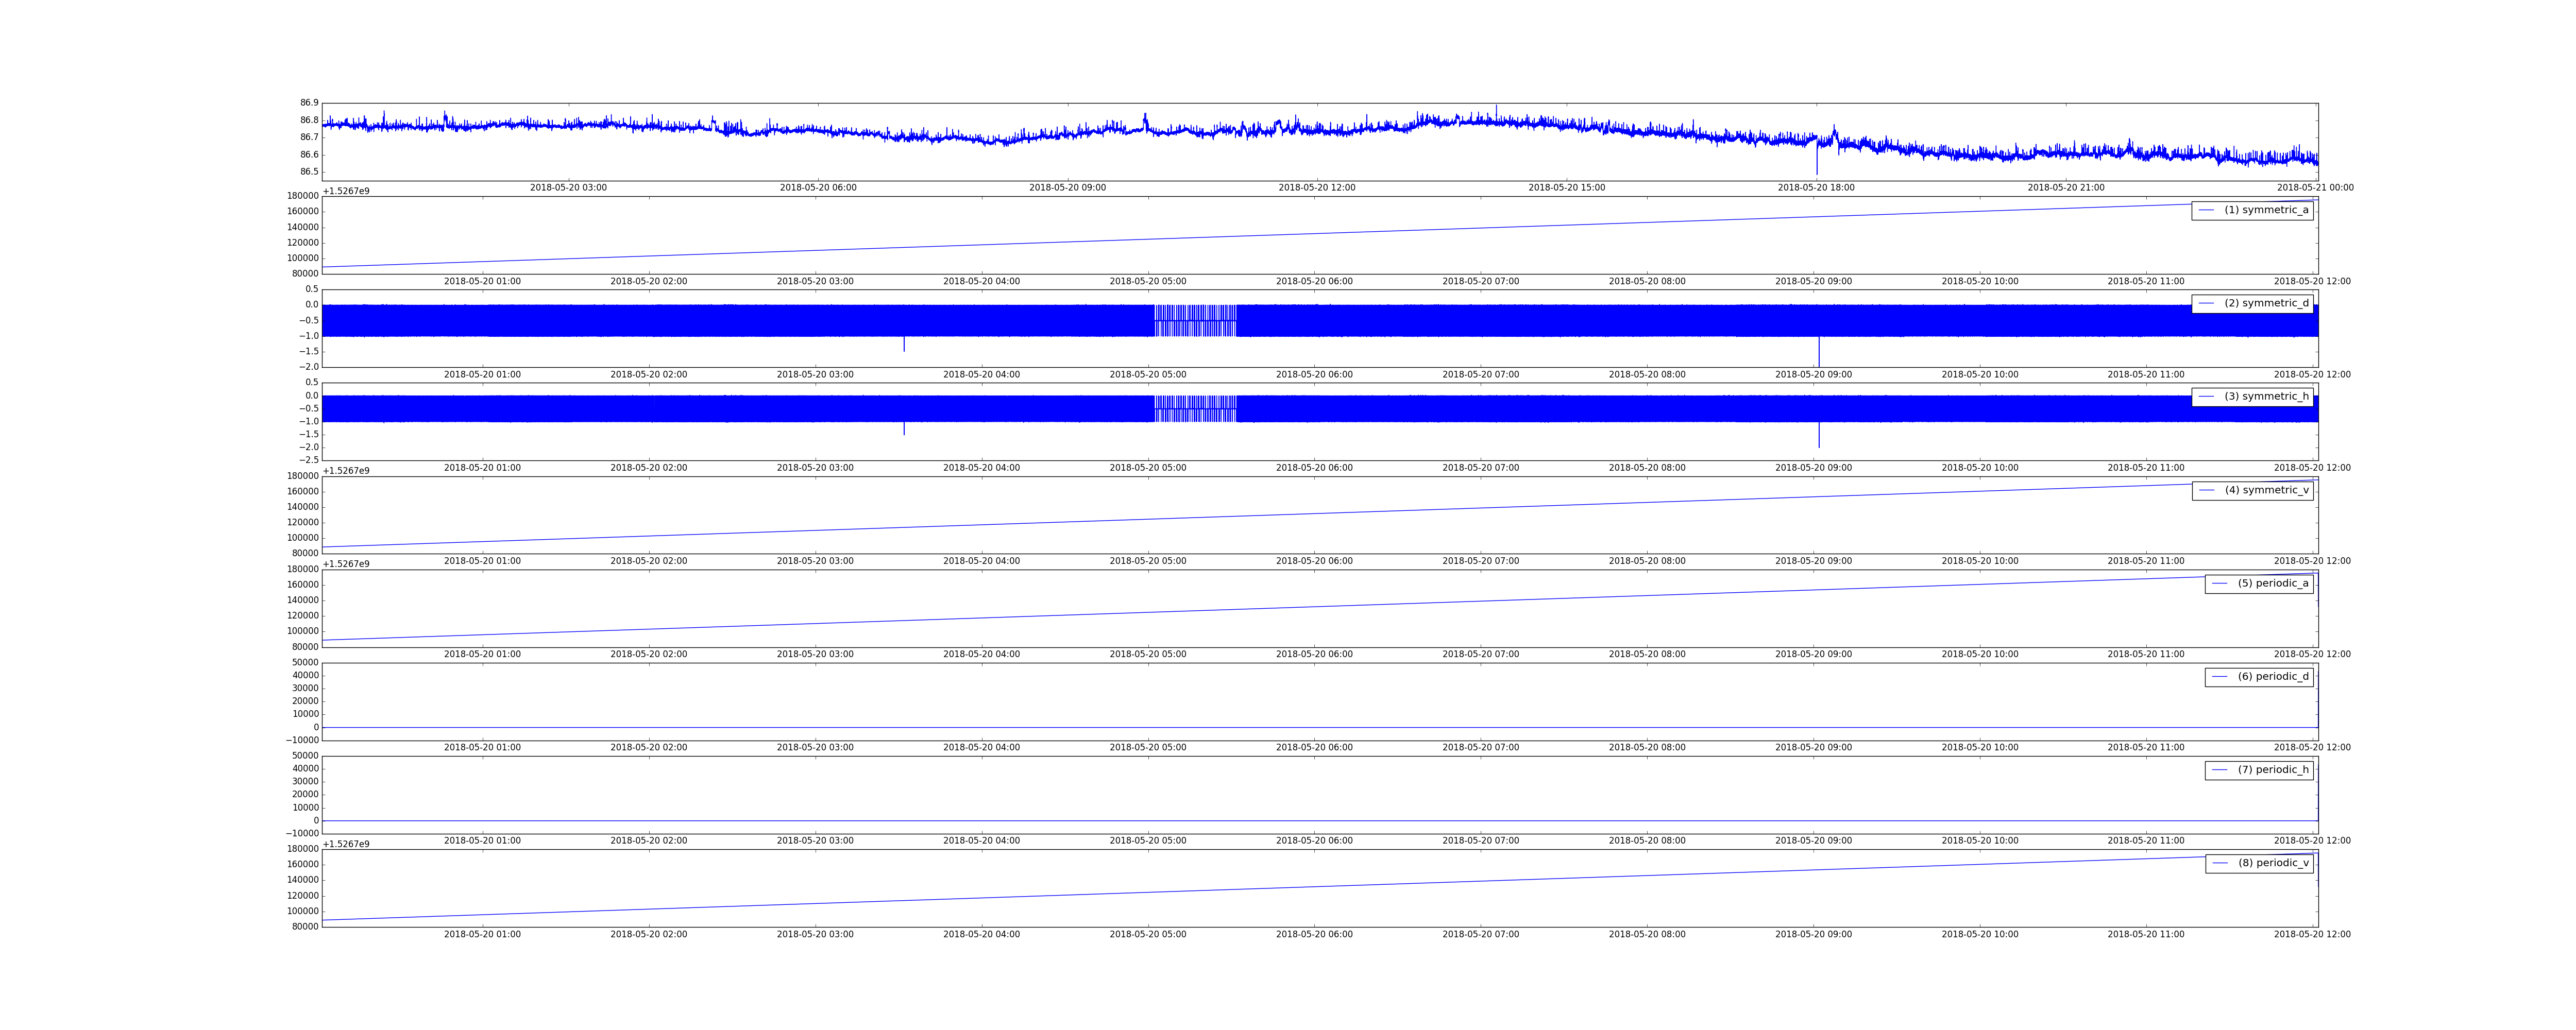The image size is (2576, 1030).
Task: Click the '+1.5267e9' offset label above symmetric_a plot
Action: (346, 191)
